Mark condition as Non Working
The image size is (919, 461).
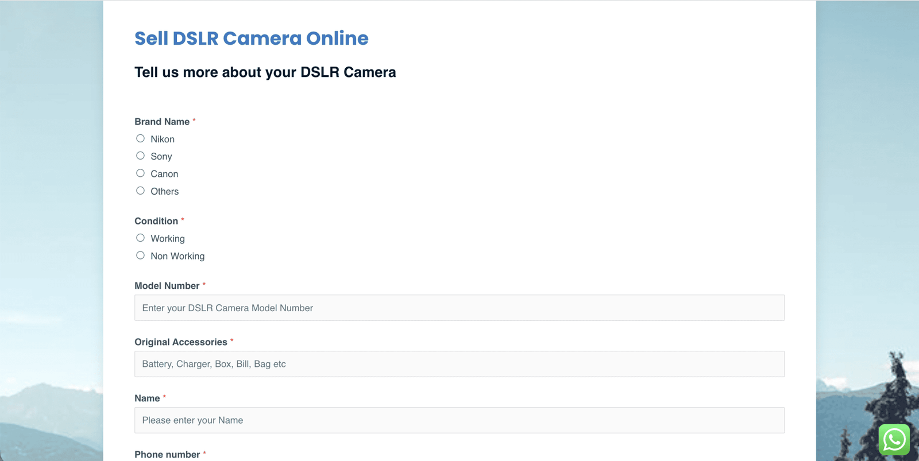[140, 255]
